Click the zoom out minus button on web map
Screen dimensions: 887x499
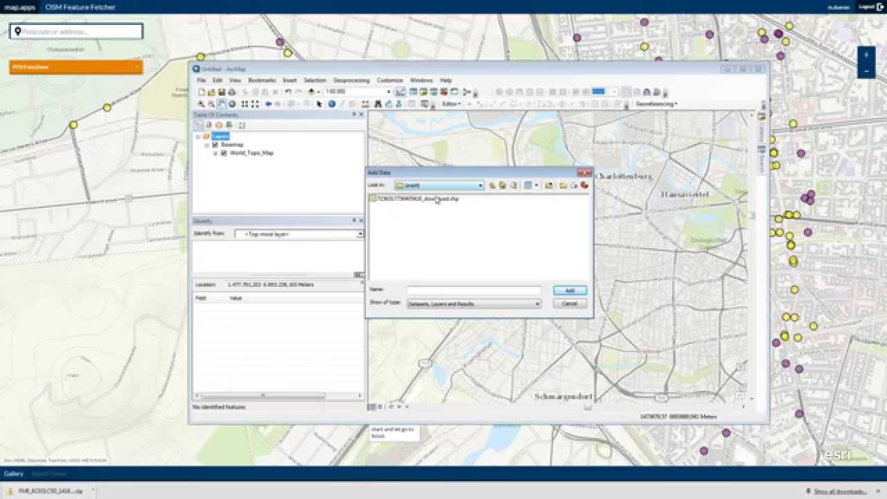[x=866, y=71]
